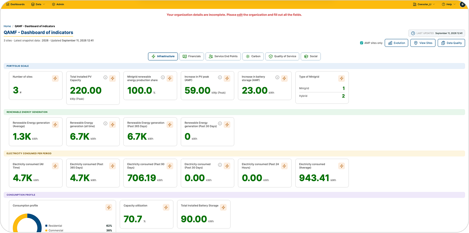Image resolution: width=469 pixels, height=233 pixels.
Task: Open info icon on Increase in battery storage (AMP)
Action: 277,77
